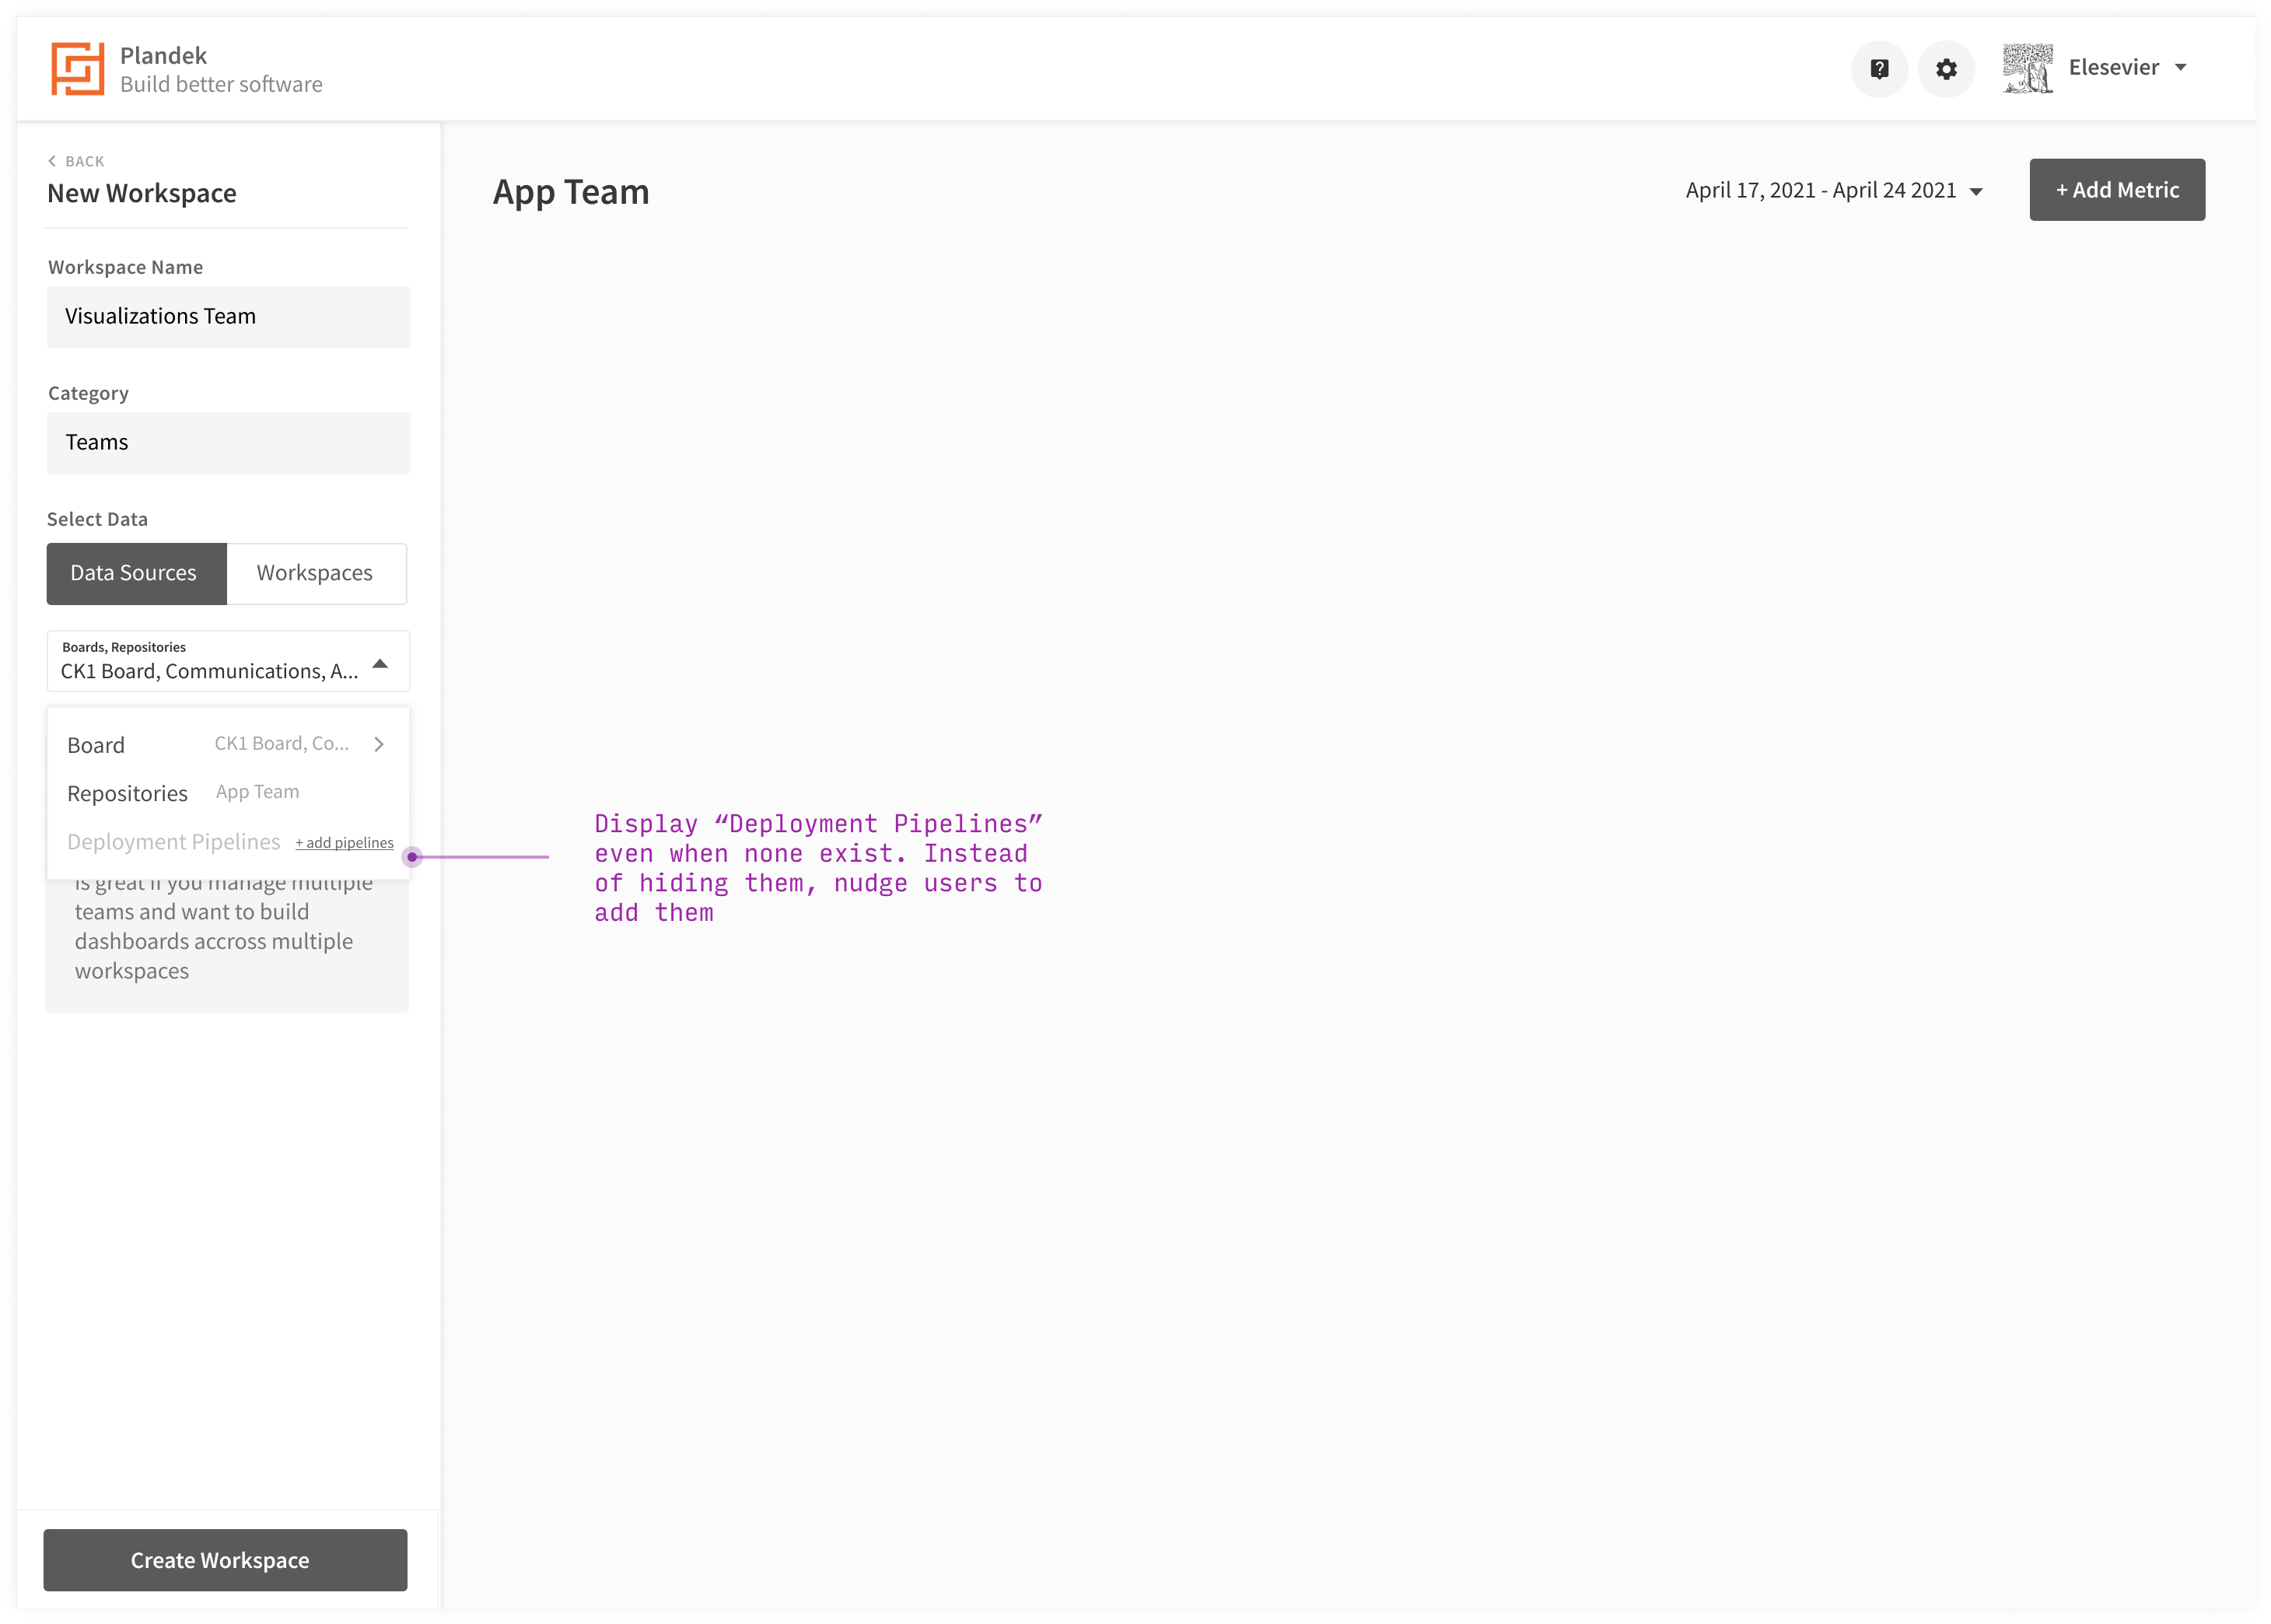
Task: Click the Board row right chevron
Action: (379, 744)
